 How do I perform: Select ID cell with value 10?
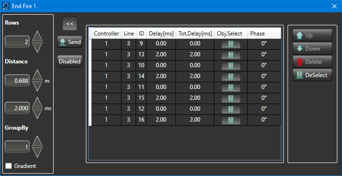[x=141, y=65]
